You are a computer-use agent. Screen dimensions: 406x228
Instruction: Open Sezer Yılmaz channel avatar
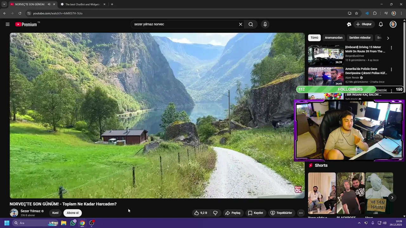(14, 213)
